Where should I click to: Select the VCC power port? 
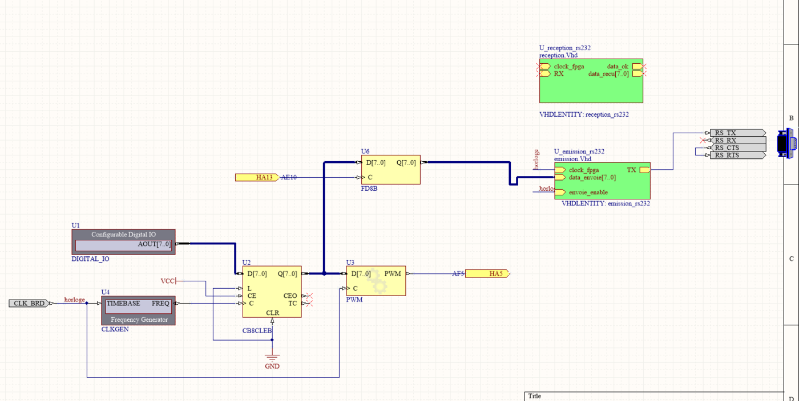tap(168, 281)
